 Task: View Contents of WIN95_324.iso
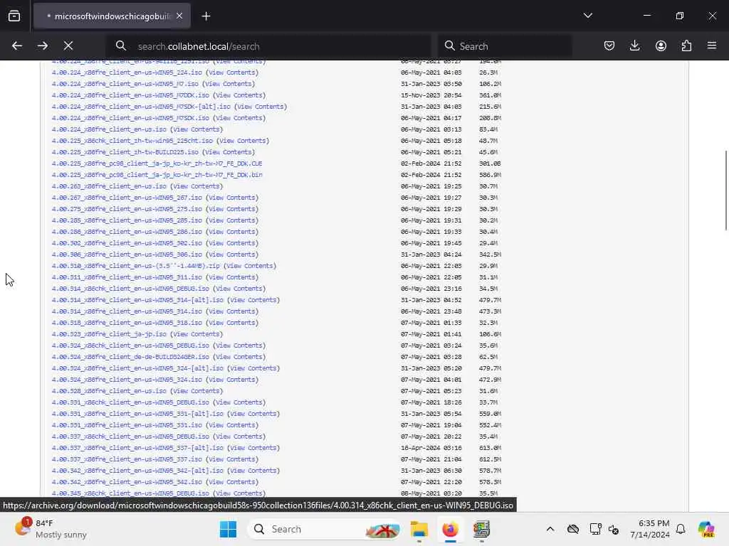[232, 380]
